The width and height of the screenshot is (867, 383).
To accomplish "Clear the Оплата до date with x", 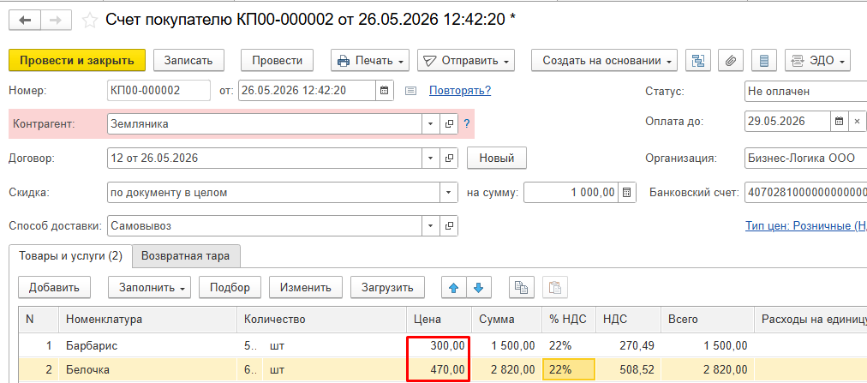I will click(x=857, y=122).
